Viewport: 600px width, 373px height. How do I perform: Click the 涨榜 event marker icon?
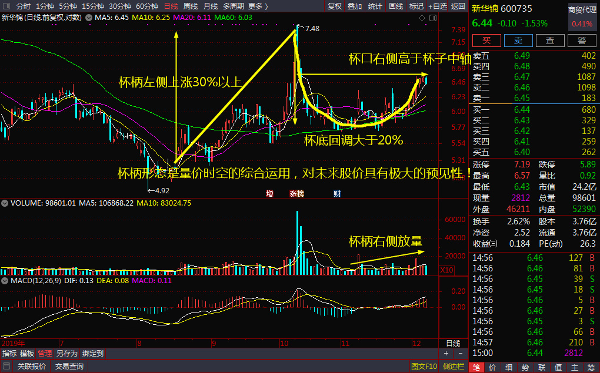(296, 193)
